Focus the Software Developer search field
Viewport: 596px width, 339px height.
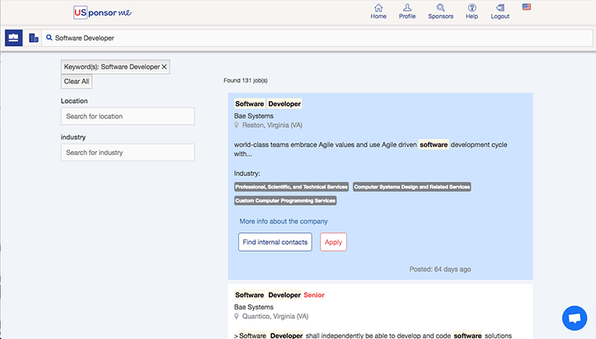point(317,38)
